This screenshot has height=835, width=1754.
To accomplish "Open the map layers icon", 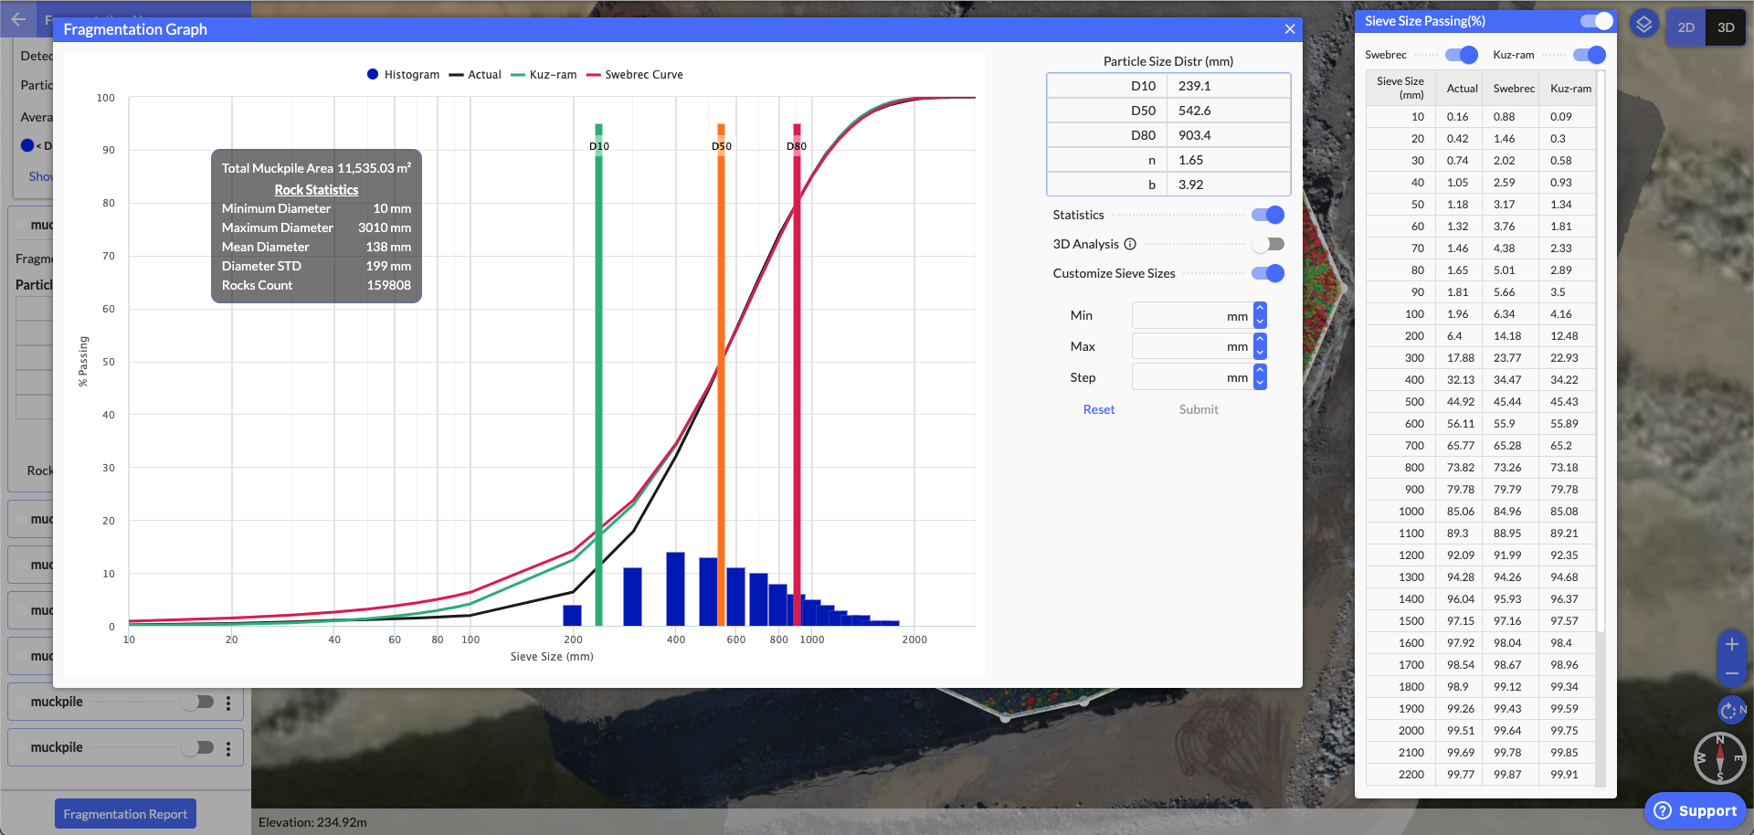I will (x=1643, y=24).
